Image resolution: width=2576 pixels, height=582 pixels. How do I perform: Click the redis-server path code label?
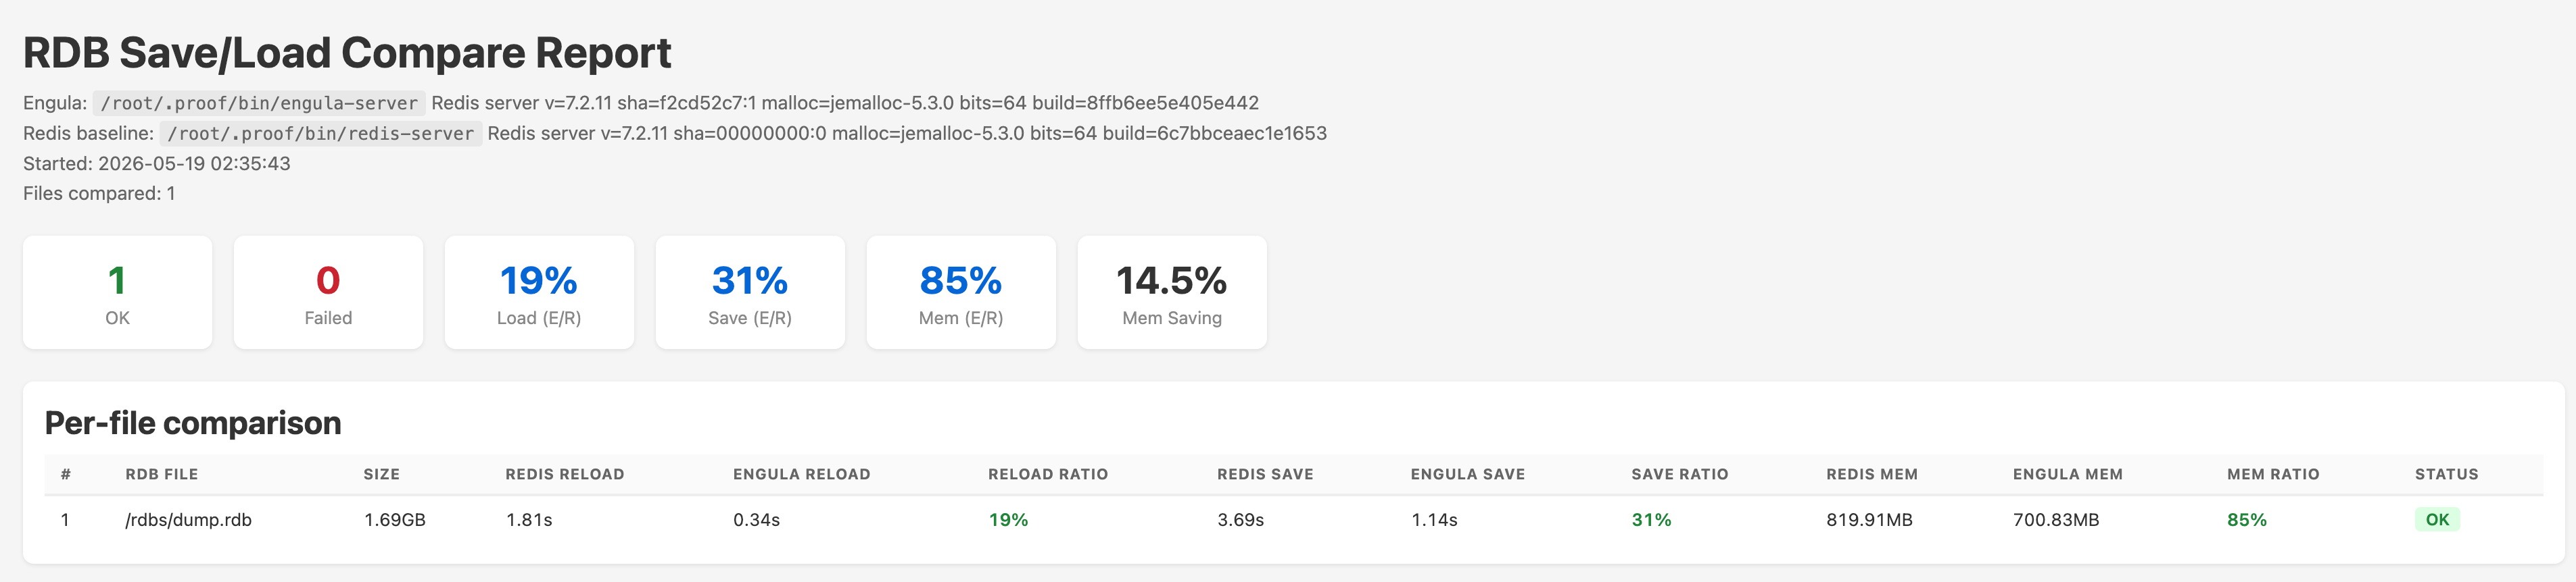(321, 134)
